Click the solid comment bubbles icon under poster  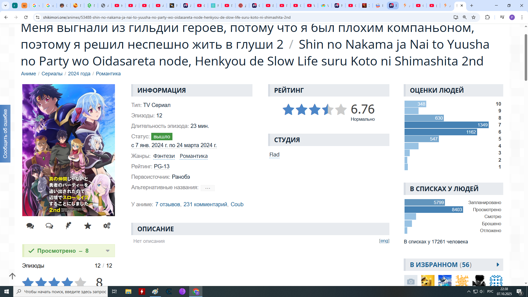[x=30, y=226]
